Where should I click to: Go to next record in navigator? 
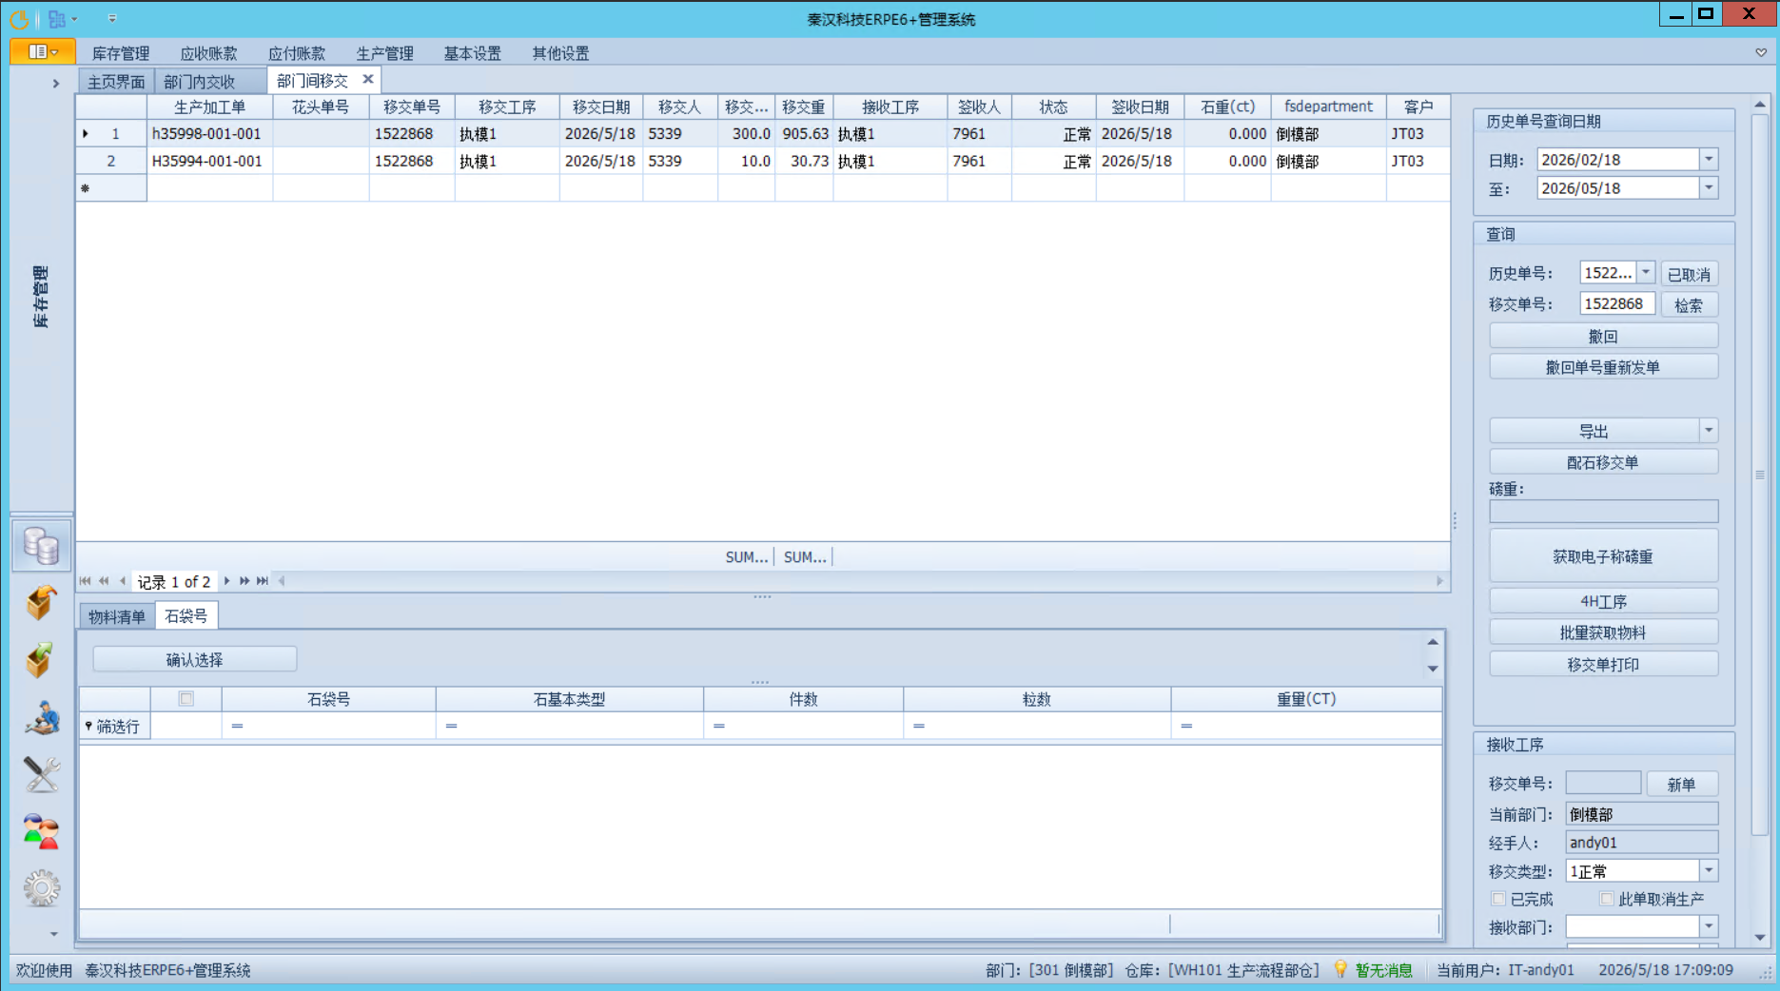tap(226, 580)
